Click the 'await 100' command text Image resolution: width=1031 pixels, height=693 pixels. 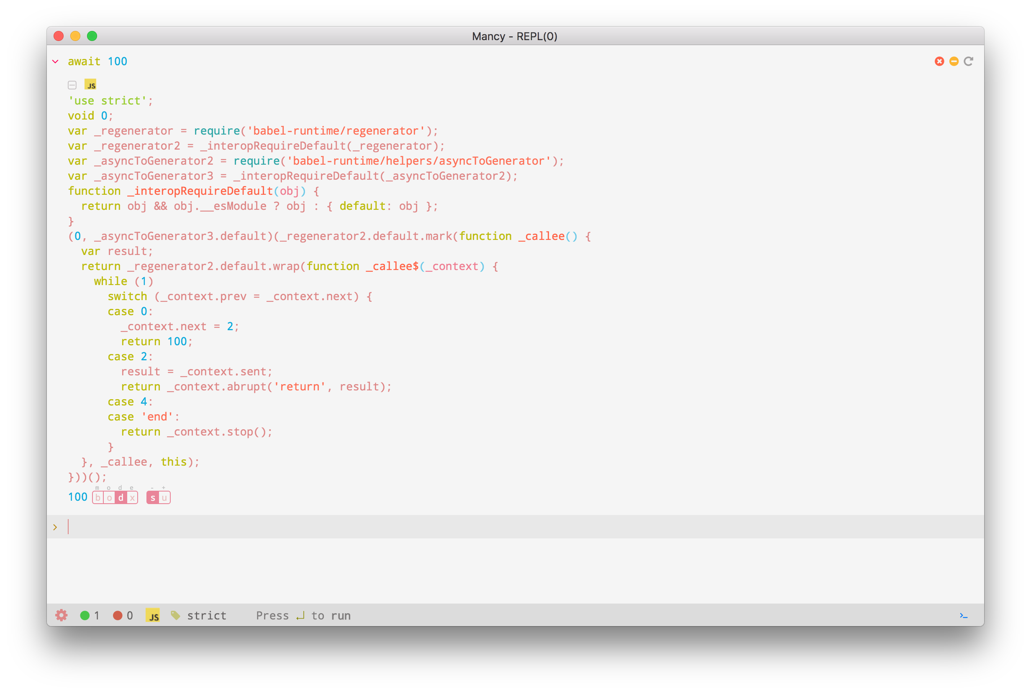(x=97, y=61)
